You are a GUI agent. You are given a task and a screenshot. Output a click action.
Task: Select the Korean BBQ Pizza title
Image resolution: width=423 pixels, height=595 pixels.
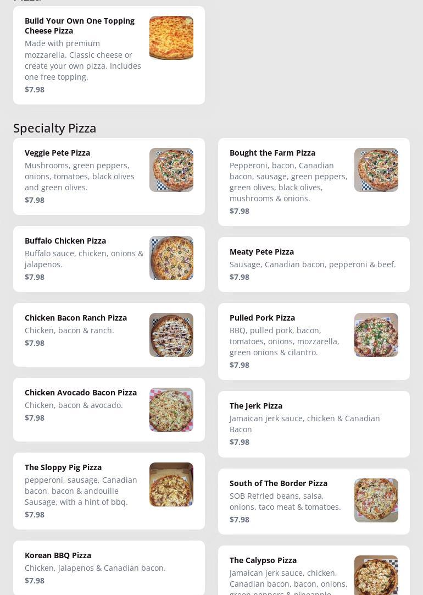[x=58, y=555]
